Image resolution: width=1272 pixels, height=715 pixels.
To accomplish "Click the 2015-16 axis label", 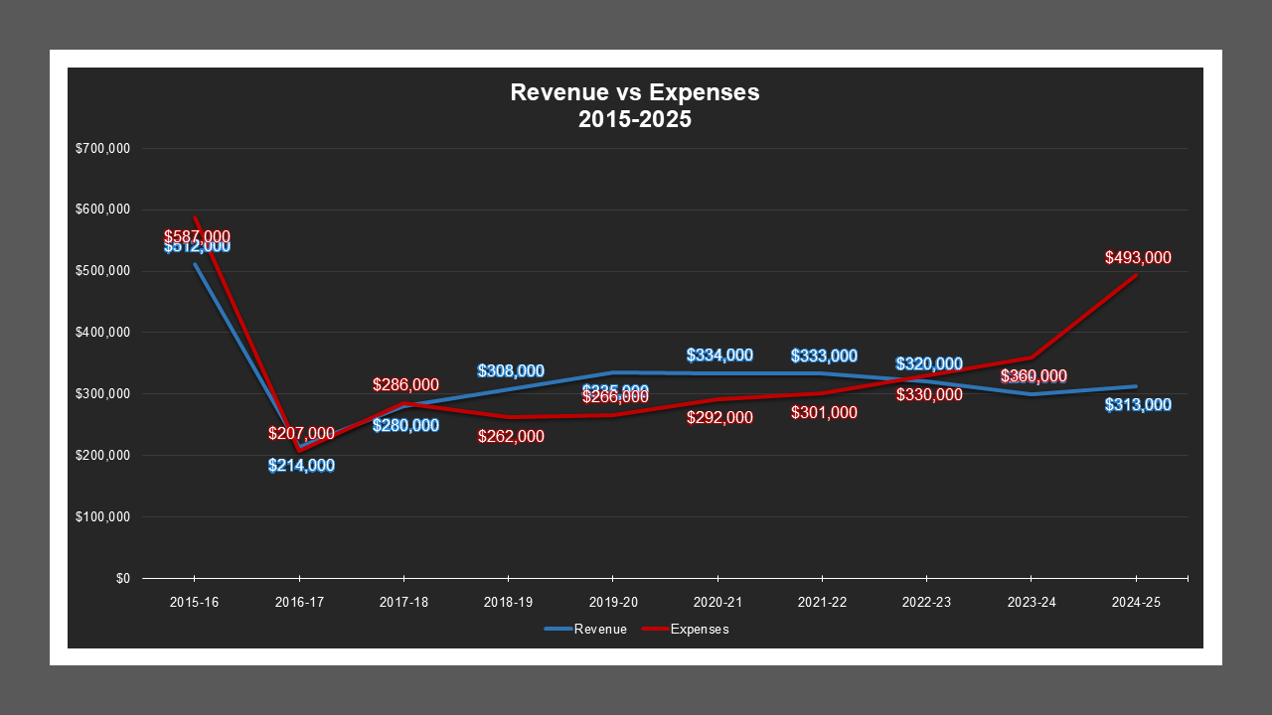I will (195, 601).
